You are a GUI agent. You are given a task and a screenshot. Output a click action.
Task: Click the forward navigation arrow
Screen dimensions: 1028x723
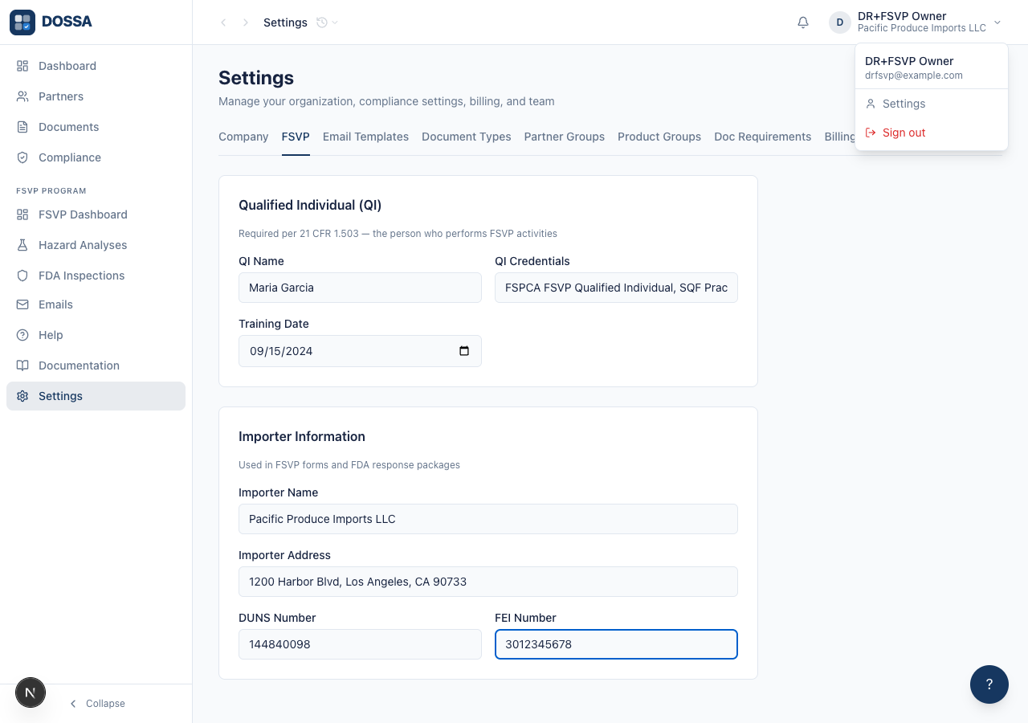point(246,22)
